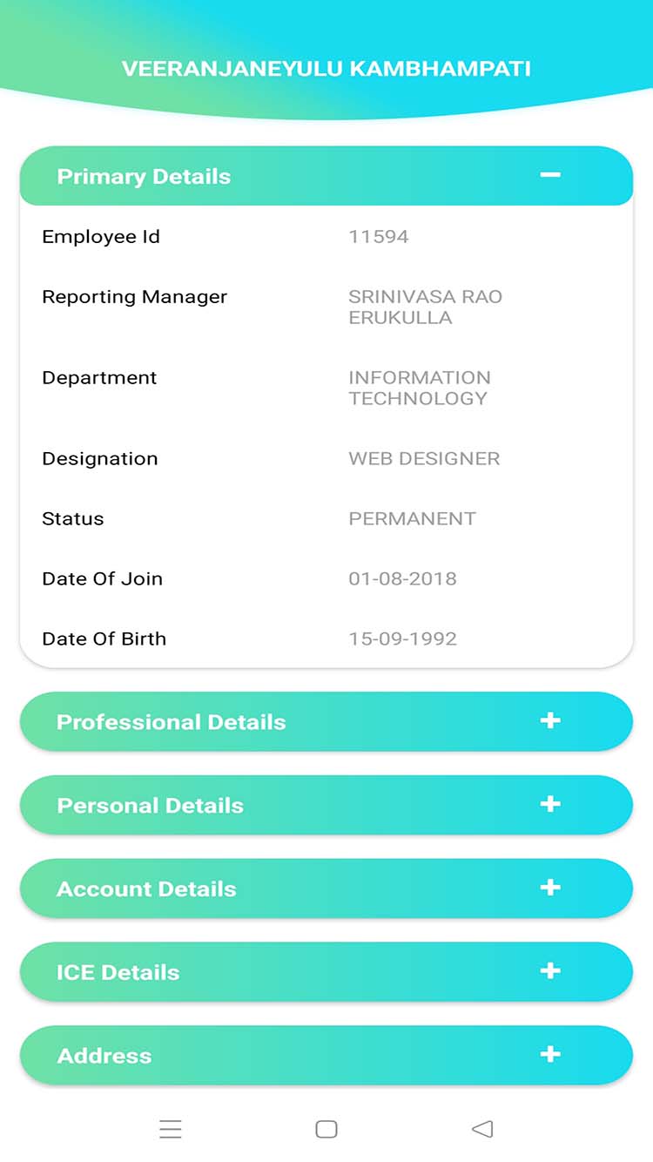Image resolution: width=653 pixels, height=1162 pixels.
Task: Collapse Primary Details with the minus icon
Action: tap(549, 175)
